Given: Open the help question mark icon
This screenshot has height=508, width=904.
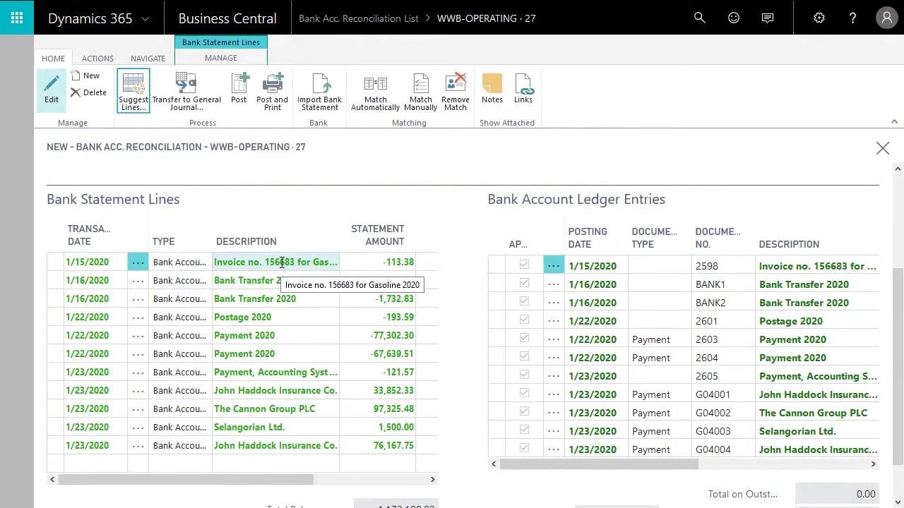Looking at the screenshot, I should click(x=852, y=18).
